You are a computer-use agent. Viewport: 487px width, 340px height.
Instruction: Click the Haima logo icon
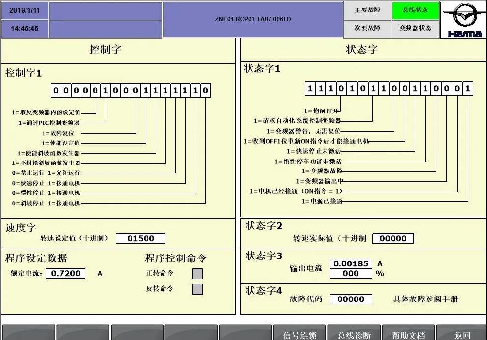point(464,20)
